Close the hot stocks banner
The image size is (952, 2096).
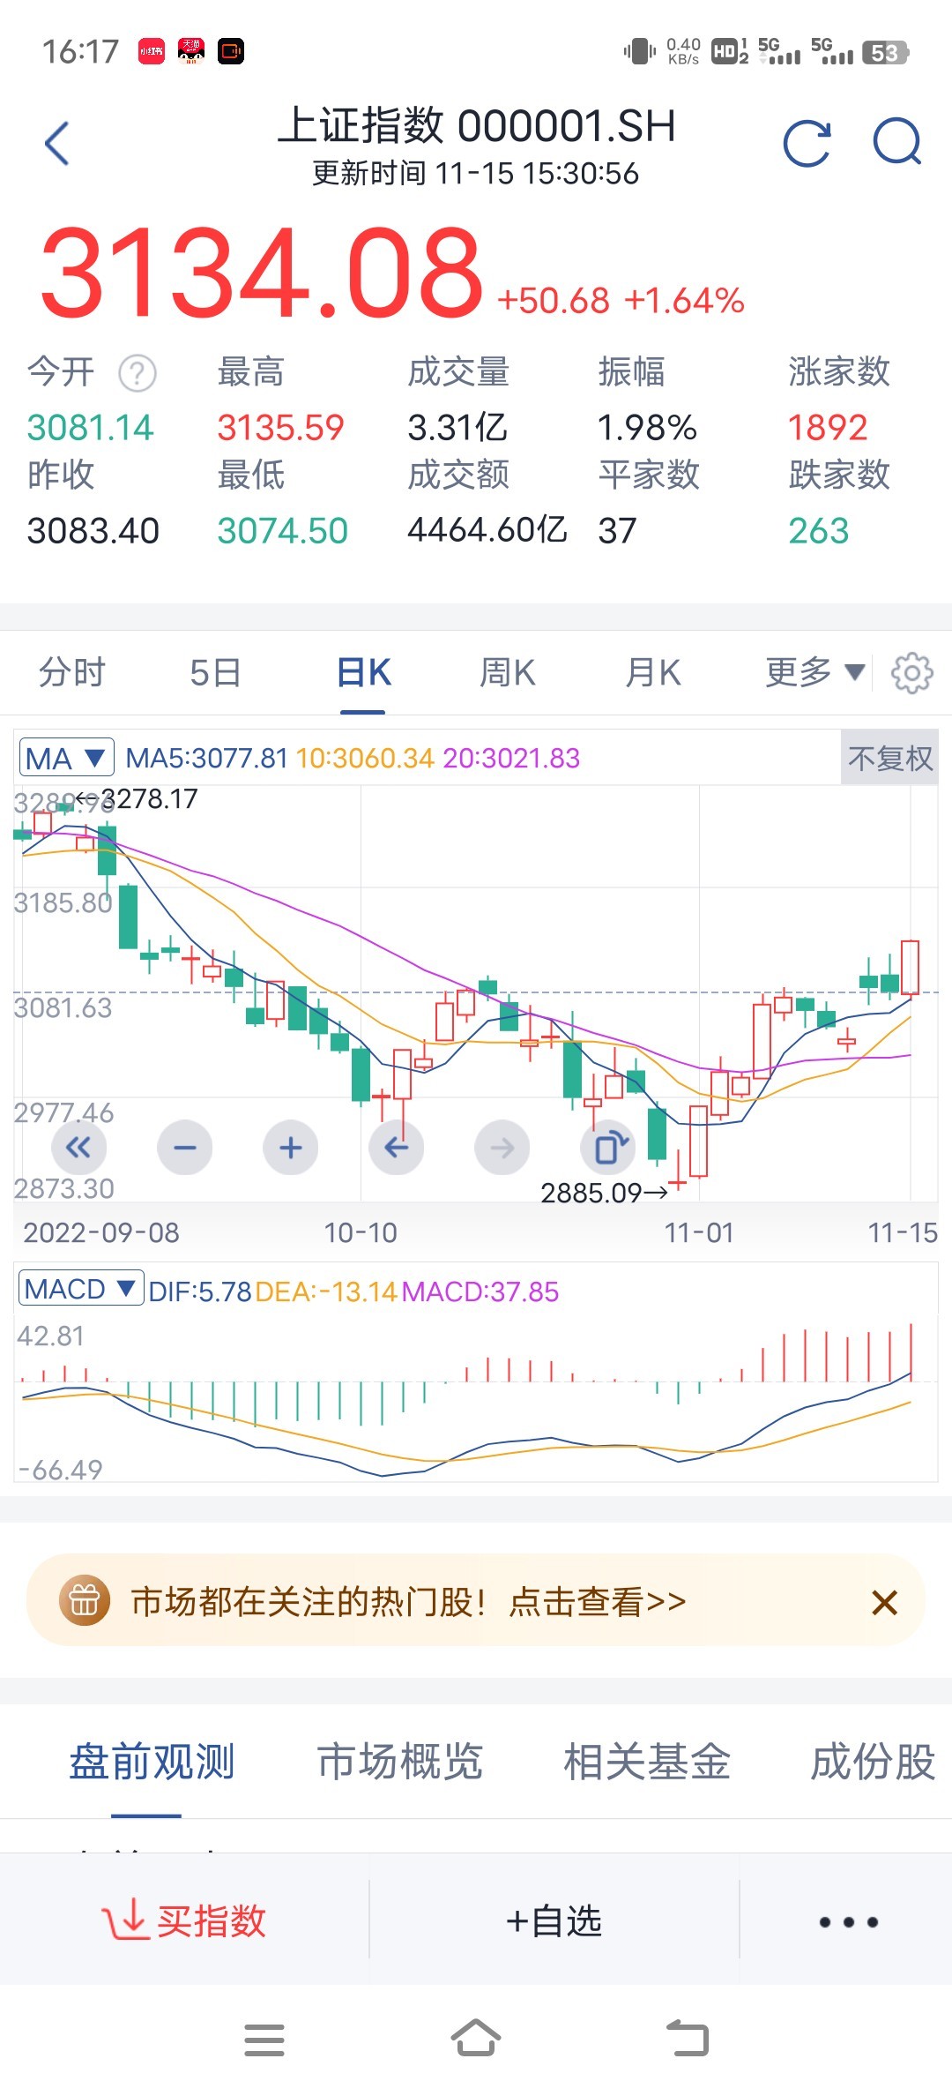pos(884,1602)
